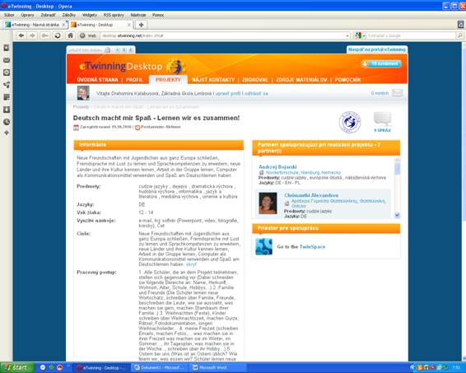
Task: Open the Súbor menu
Action: [x=9, y=15]
